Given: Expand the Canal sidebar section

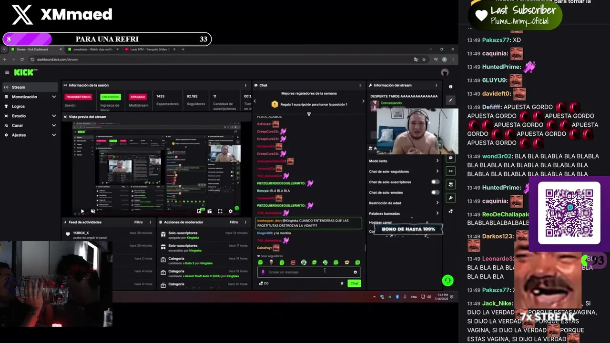Looking at the screenshot, I should click(30, 125).
